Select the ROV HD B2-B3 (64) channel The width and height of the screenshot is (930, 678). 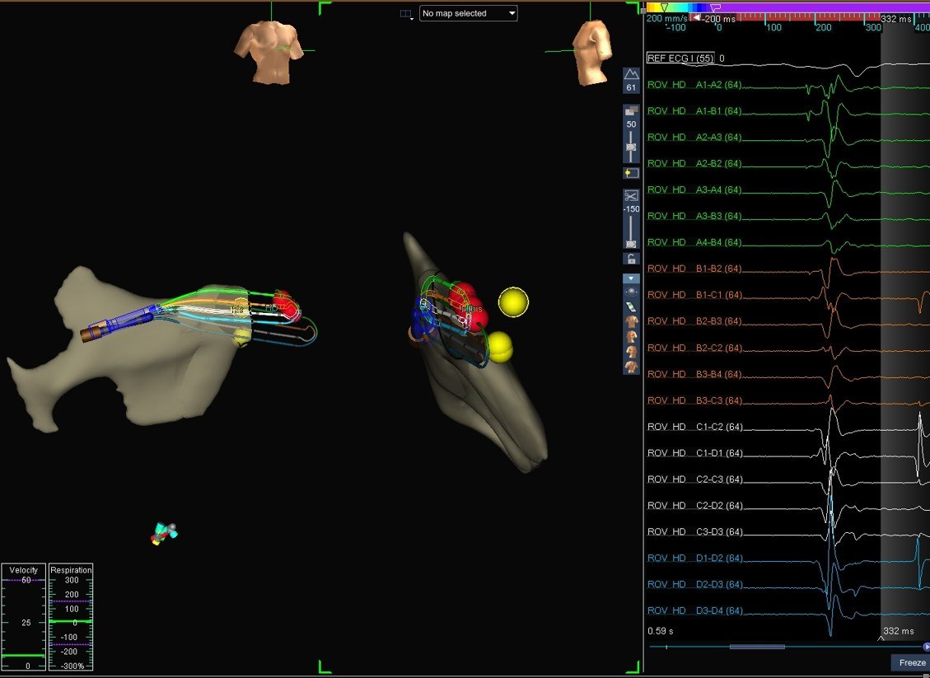point(694,321)
